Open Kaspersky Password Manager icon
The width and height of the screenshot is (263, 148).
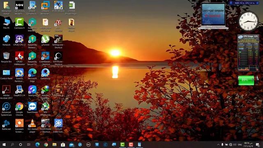[x=32, y=42]
